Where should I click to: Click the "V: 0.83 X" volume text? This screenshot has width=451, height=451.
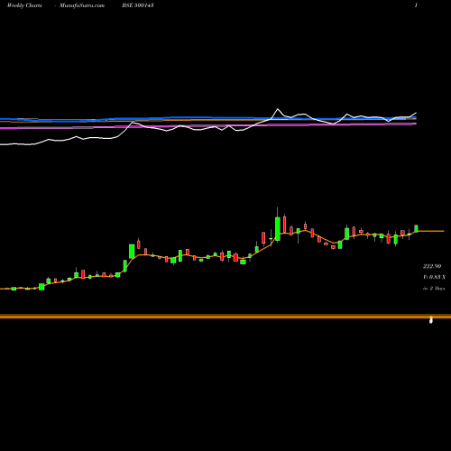(434, 277)
